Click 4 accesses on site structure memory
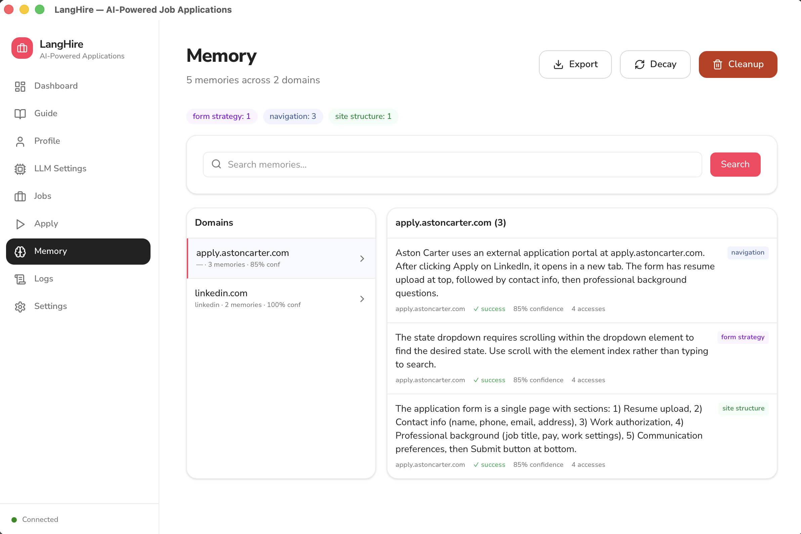Screen dimensions: 801x534 click(x=588, y=465)
